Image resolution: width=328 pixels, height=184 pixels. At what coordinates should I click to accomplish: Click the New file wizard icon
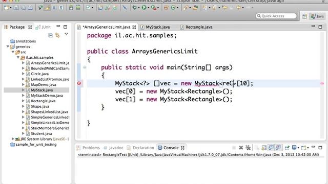[x=6, y=8]
